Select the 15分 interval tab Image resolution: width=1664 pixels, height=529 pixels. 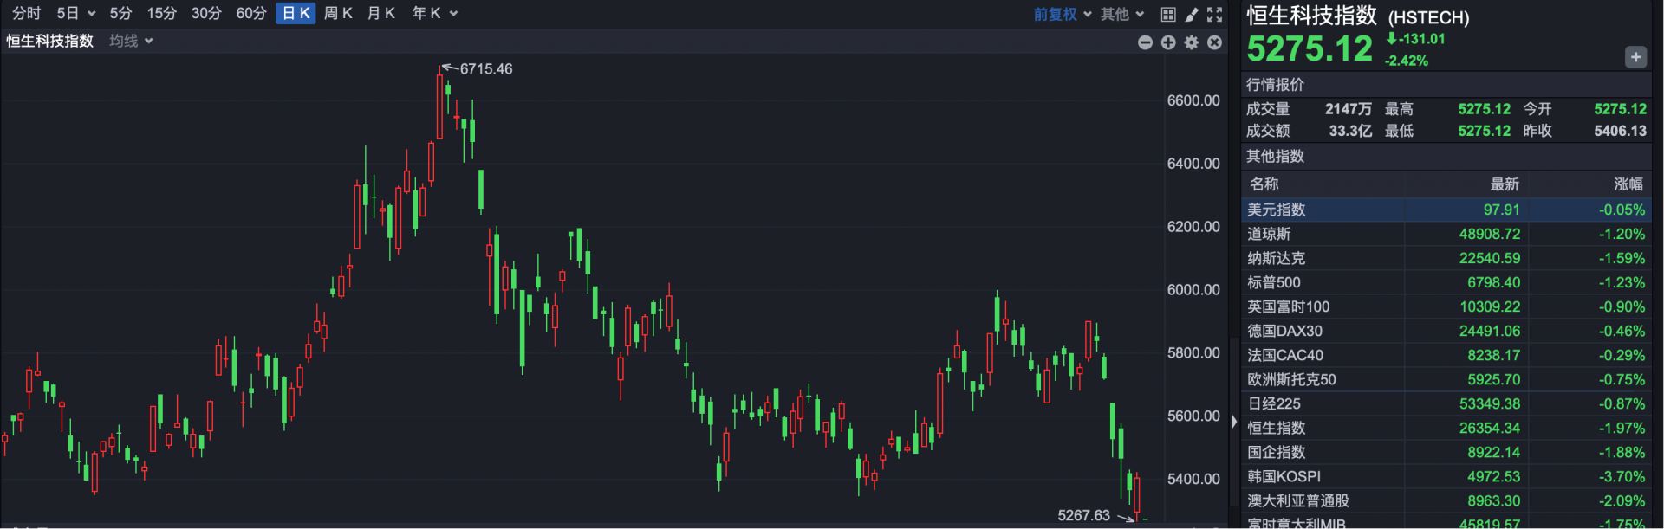click(161, 13)
